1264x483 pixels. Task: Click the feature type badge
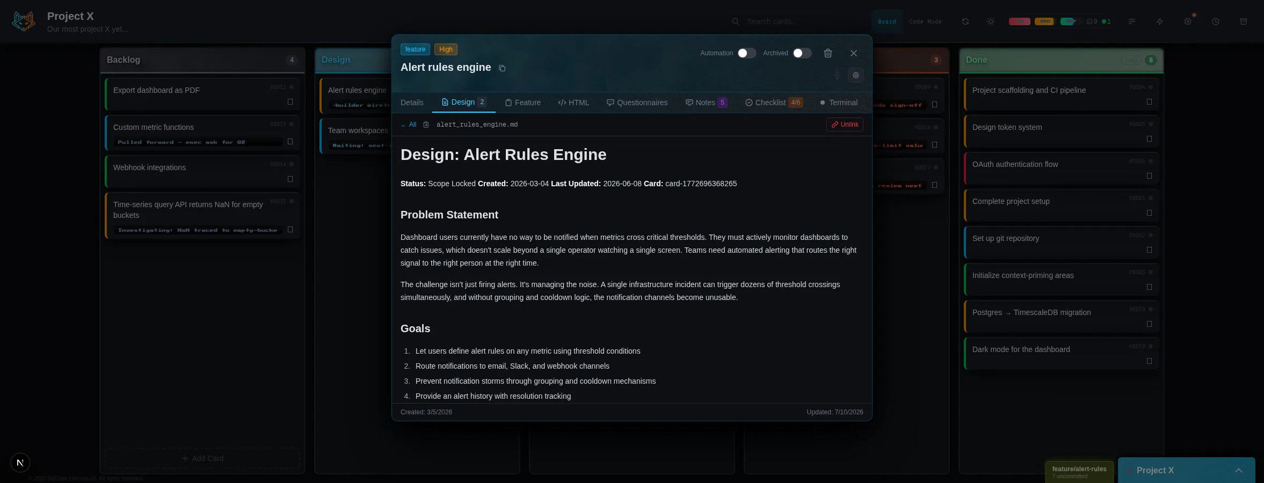[415, 49]
